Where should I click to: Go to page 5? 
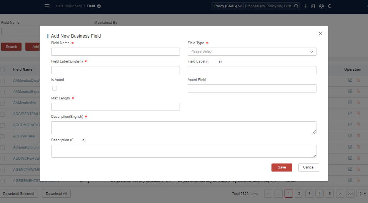point(330,194)
